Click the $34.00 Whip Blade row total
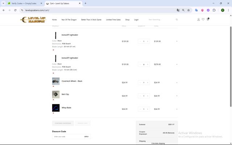This screenshot has height=145, width=232. point(157,109)
